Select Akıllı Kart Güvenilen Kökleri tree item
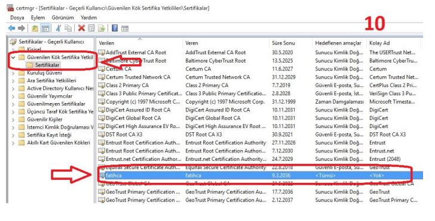 pos(59,143)
